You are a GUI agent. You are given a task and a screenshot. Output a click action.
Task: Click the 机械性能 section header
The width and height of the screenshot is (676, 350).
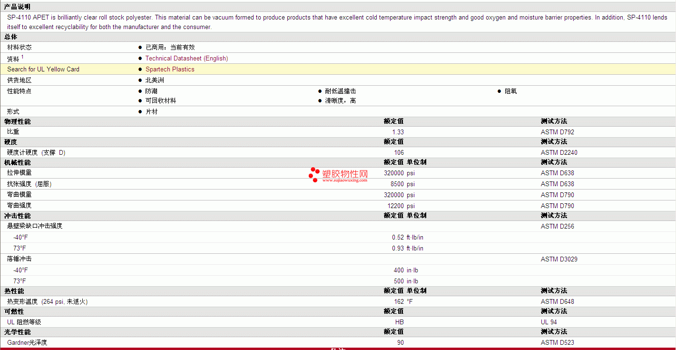tap(17, 162)
